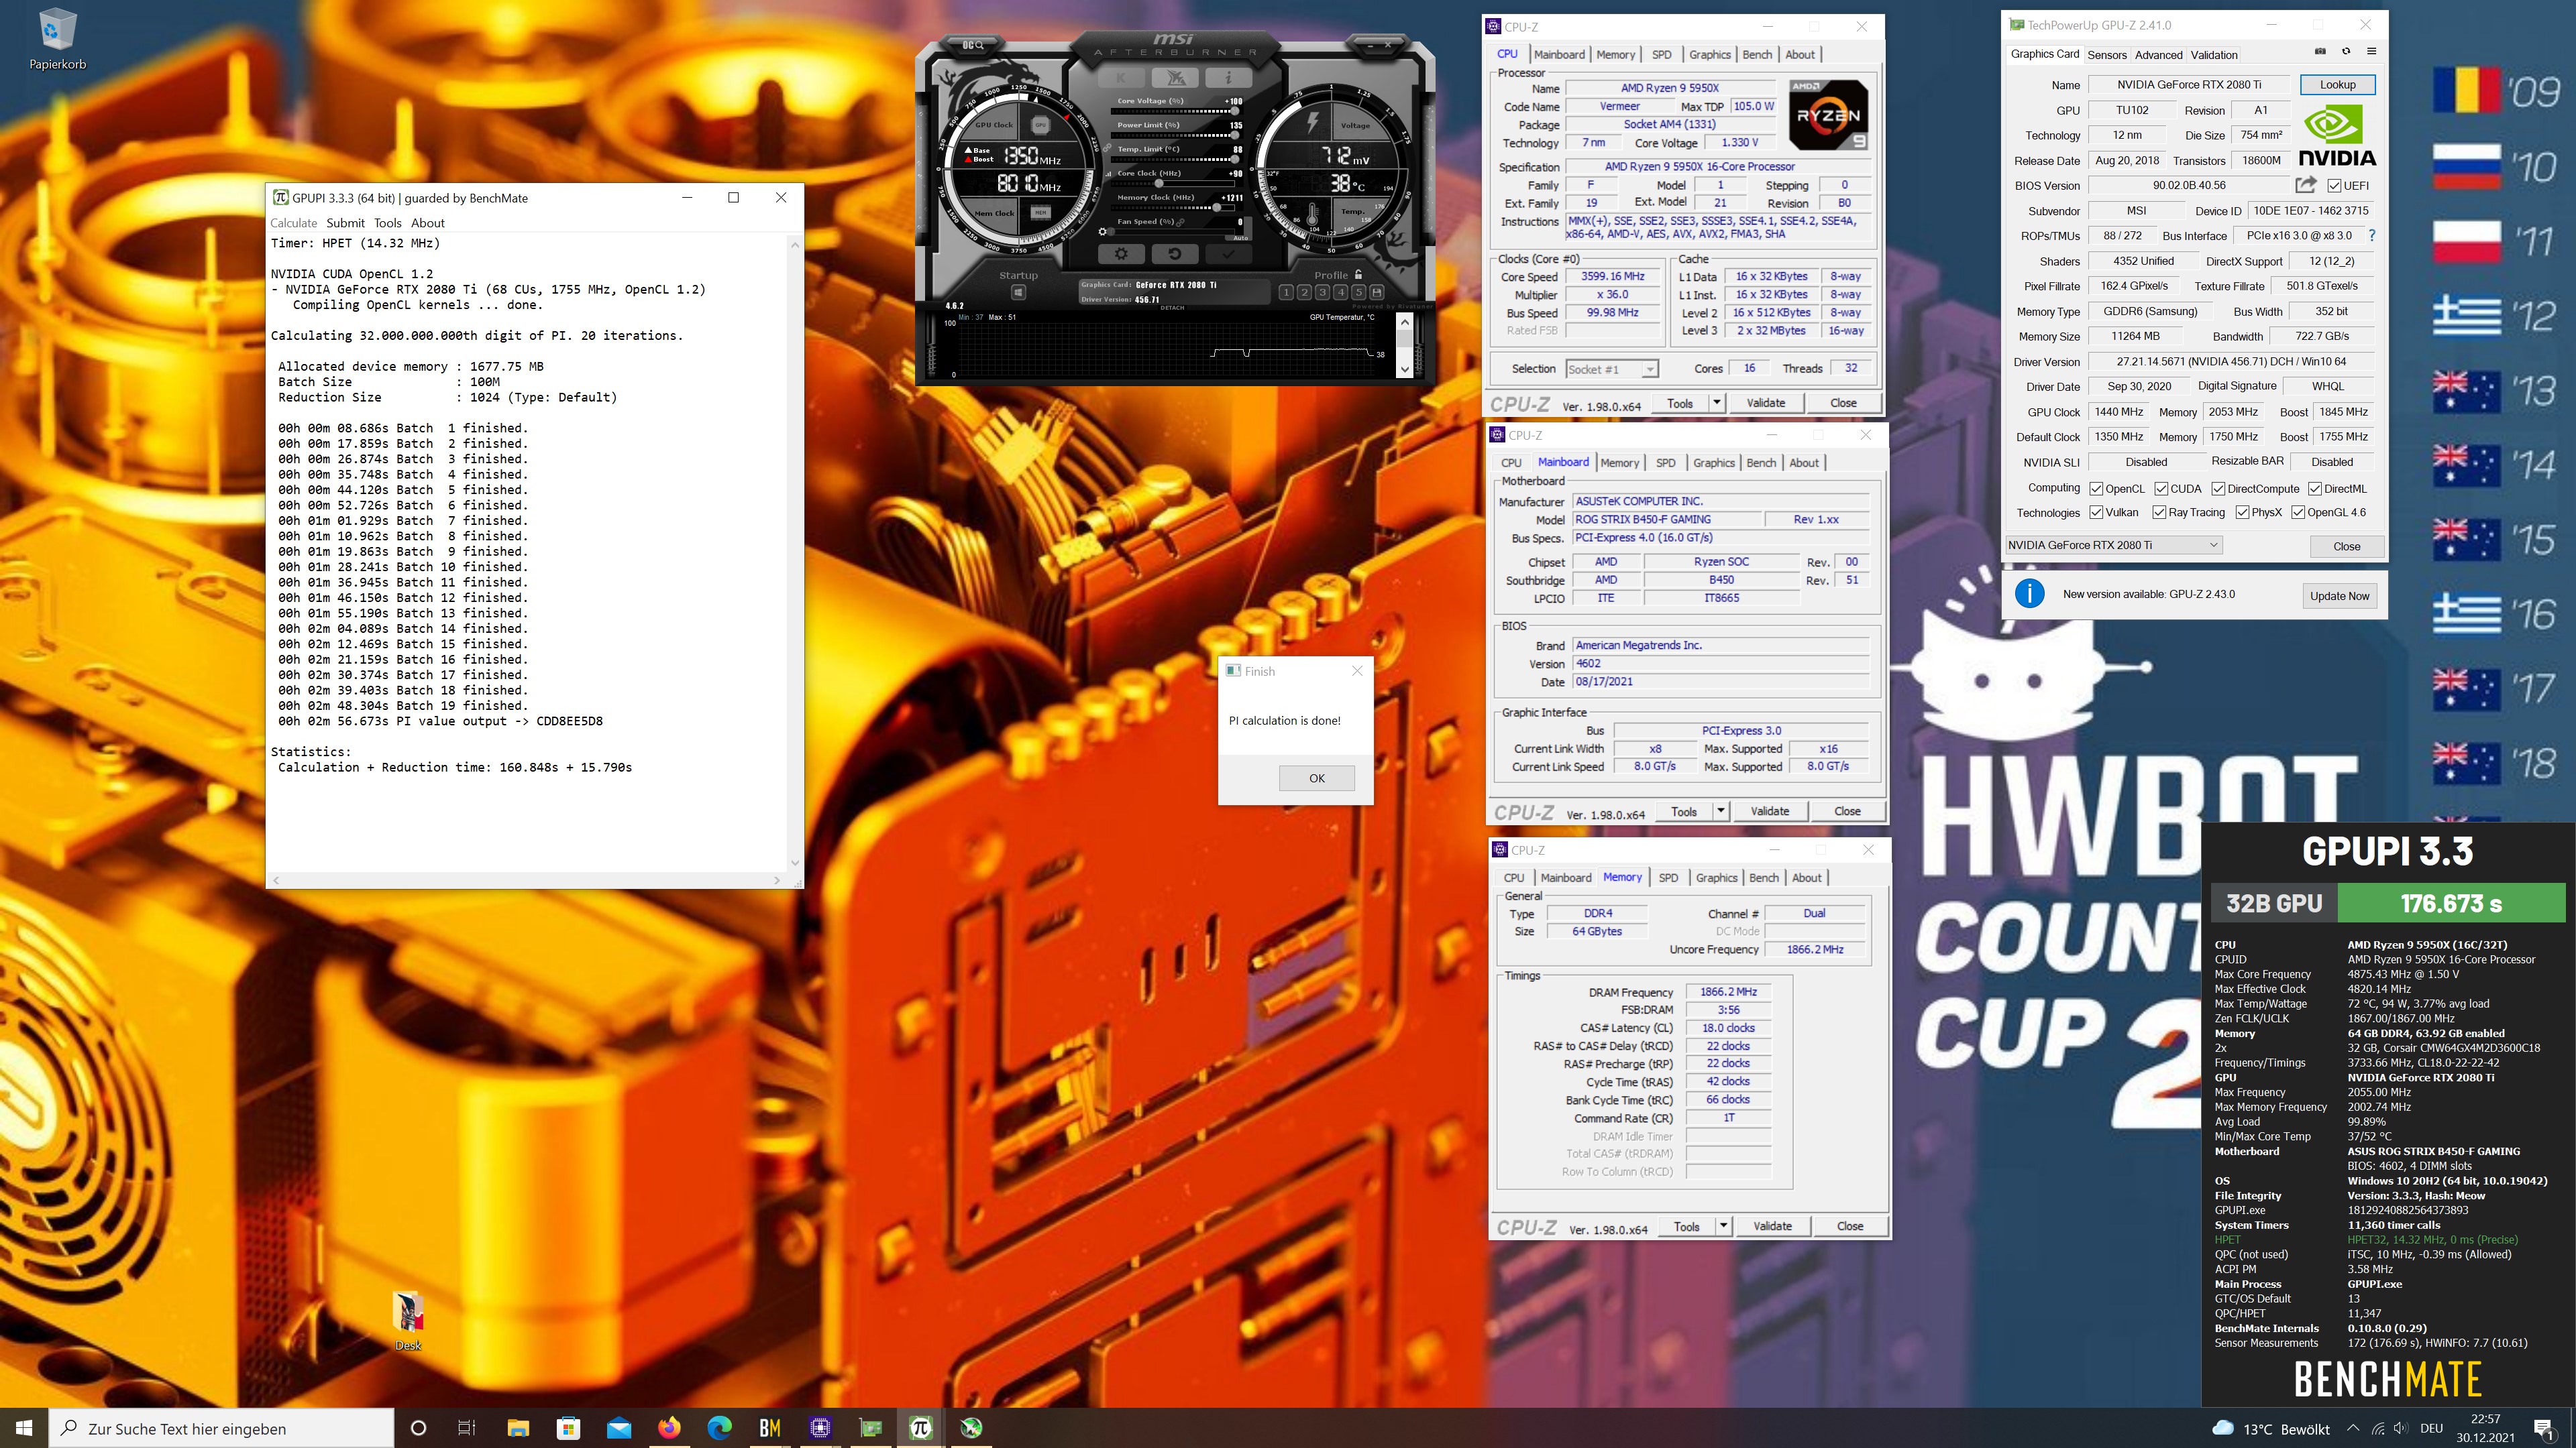
Task: Open the GPU selection dropdown in GPU-Z
Action: pyautogui.click(x=2114, y=544)
